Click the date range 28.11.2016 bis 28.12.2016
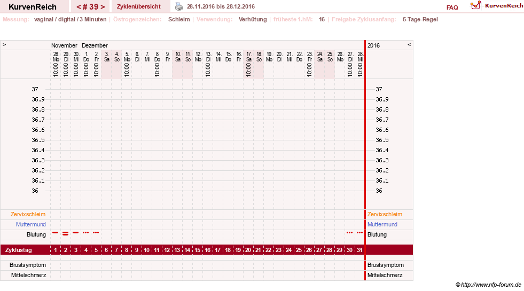This screenshot has width=524, height=291. [x=221, y=7]
